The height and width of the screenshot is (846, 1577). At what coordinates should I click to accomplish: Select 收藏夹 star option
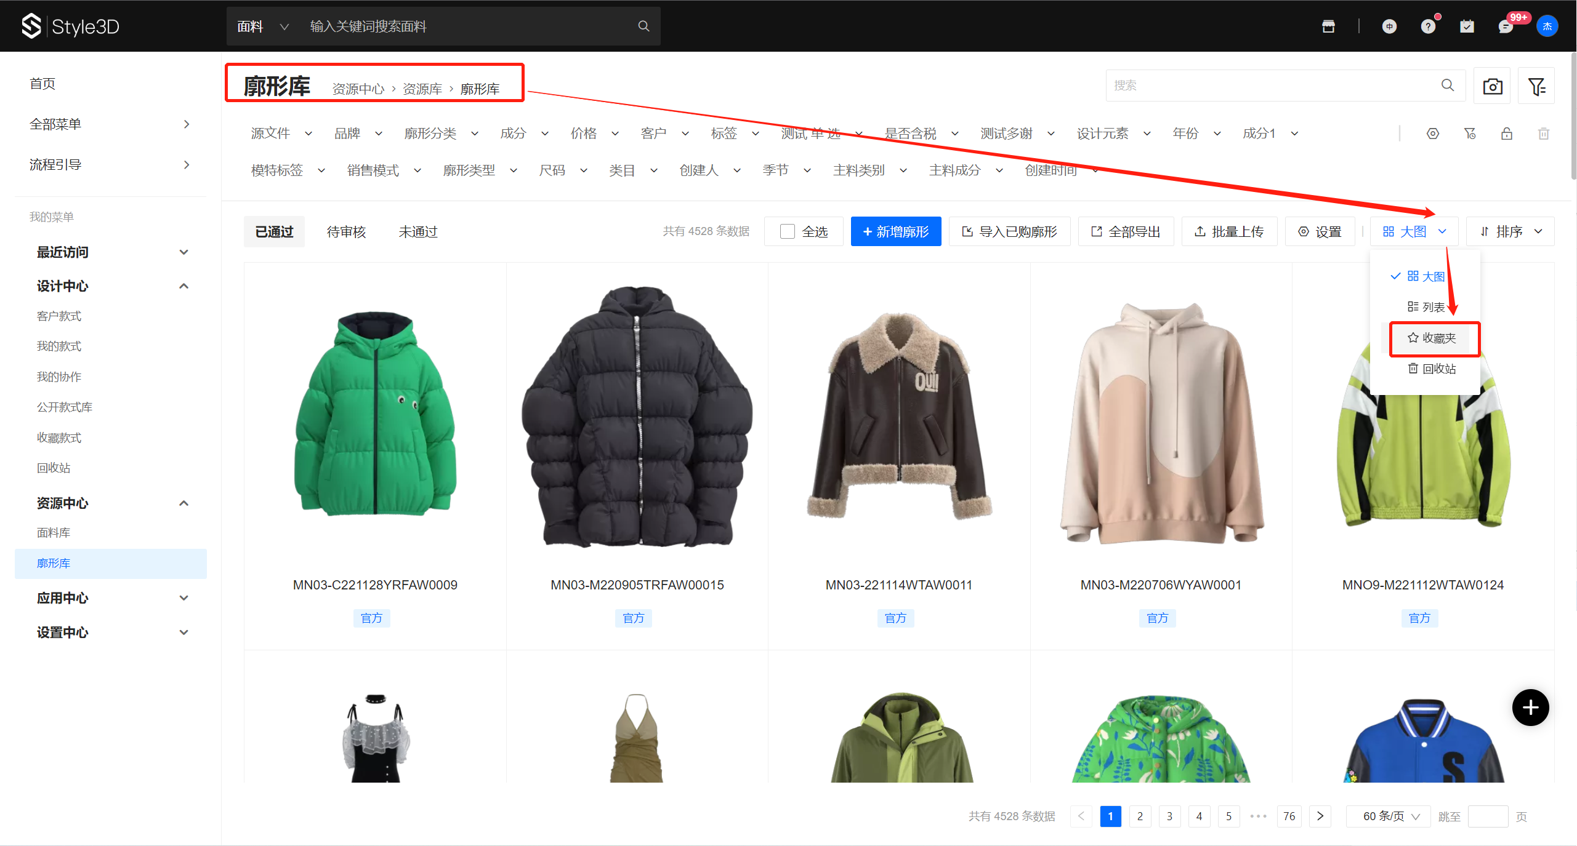[1432, 338]
